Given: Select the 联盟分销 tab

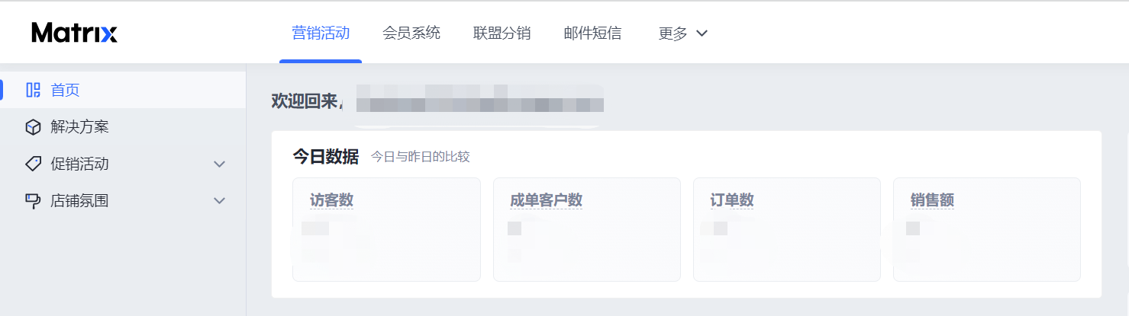Looking at the screenshot, I should coord(502,33).
